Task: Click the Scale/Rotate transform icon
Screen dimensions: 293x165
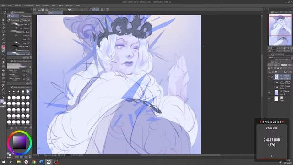Action: 73,9
